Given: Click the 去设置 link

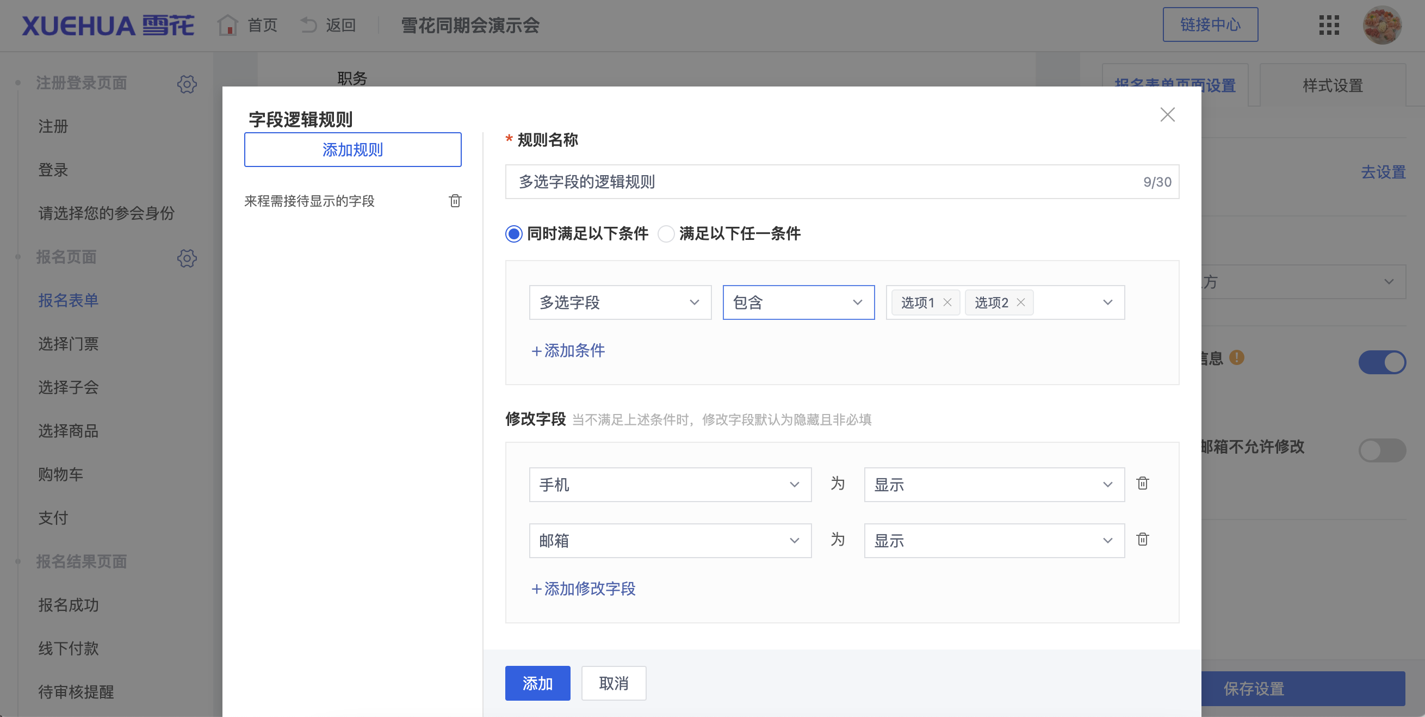Looking at the screenshot, I should [1383, 172].
